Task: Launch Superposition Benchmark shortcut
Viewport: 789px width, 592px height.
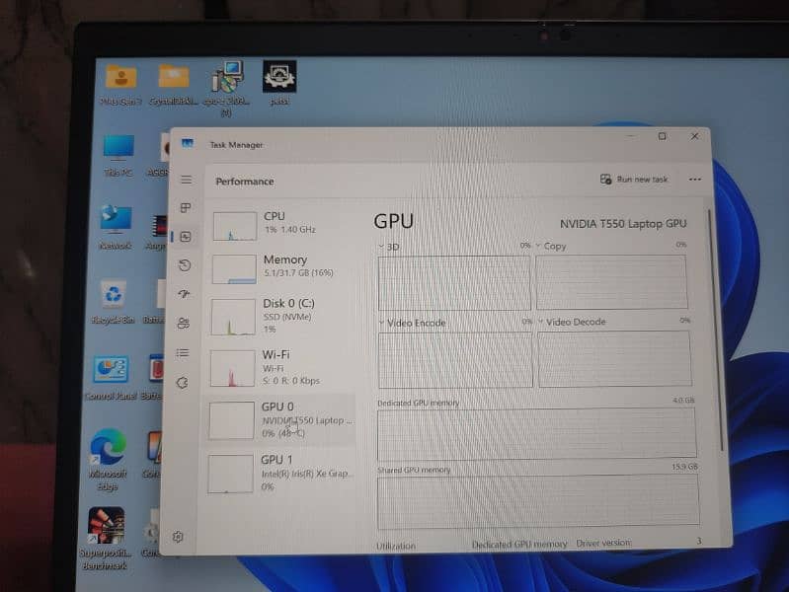Action: click(x=106, y=526)
